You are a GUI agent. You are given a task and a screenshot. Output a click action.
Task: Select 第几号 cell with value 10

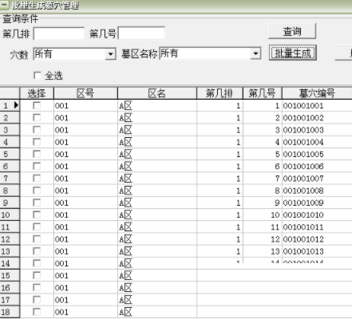click(263, 215)
